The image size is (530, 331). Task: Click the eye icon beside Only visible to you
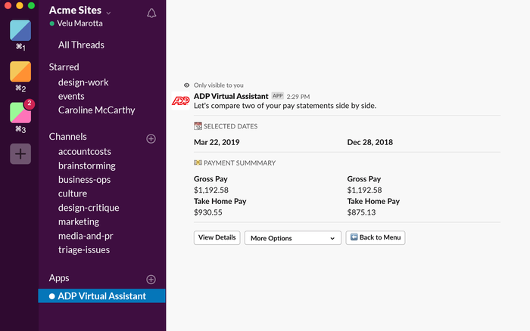186,85
